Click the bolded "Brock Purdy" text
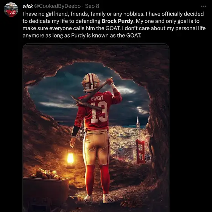Viewport: 212px width, 212px height. tap(117, 21)
